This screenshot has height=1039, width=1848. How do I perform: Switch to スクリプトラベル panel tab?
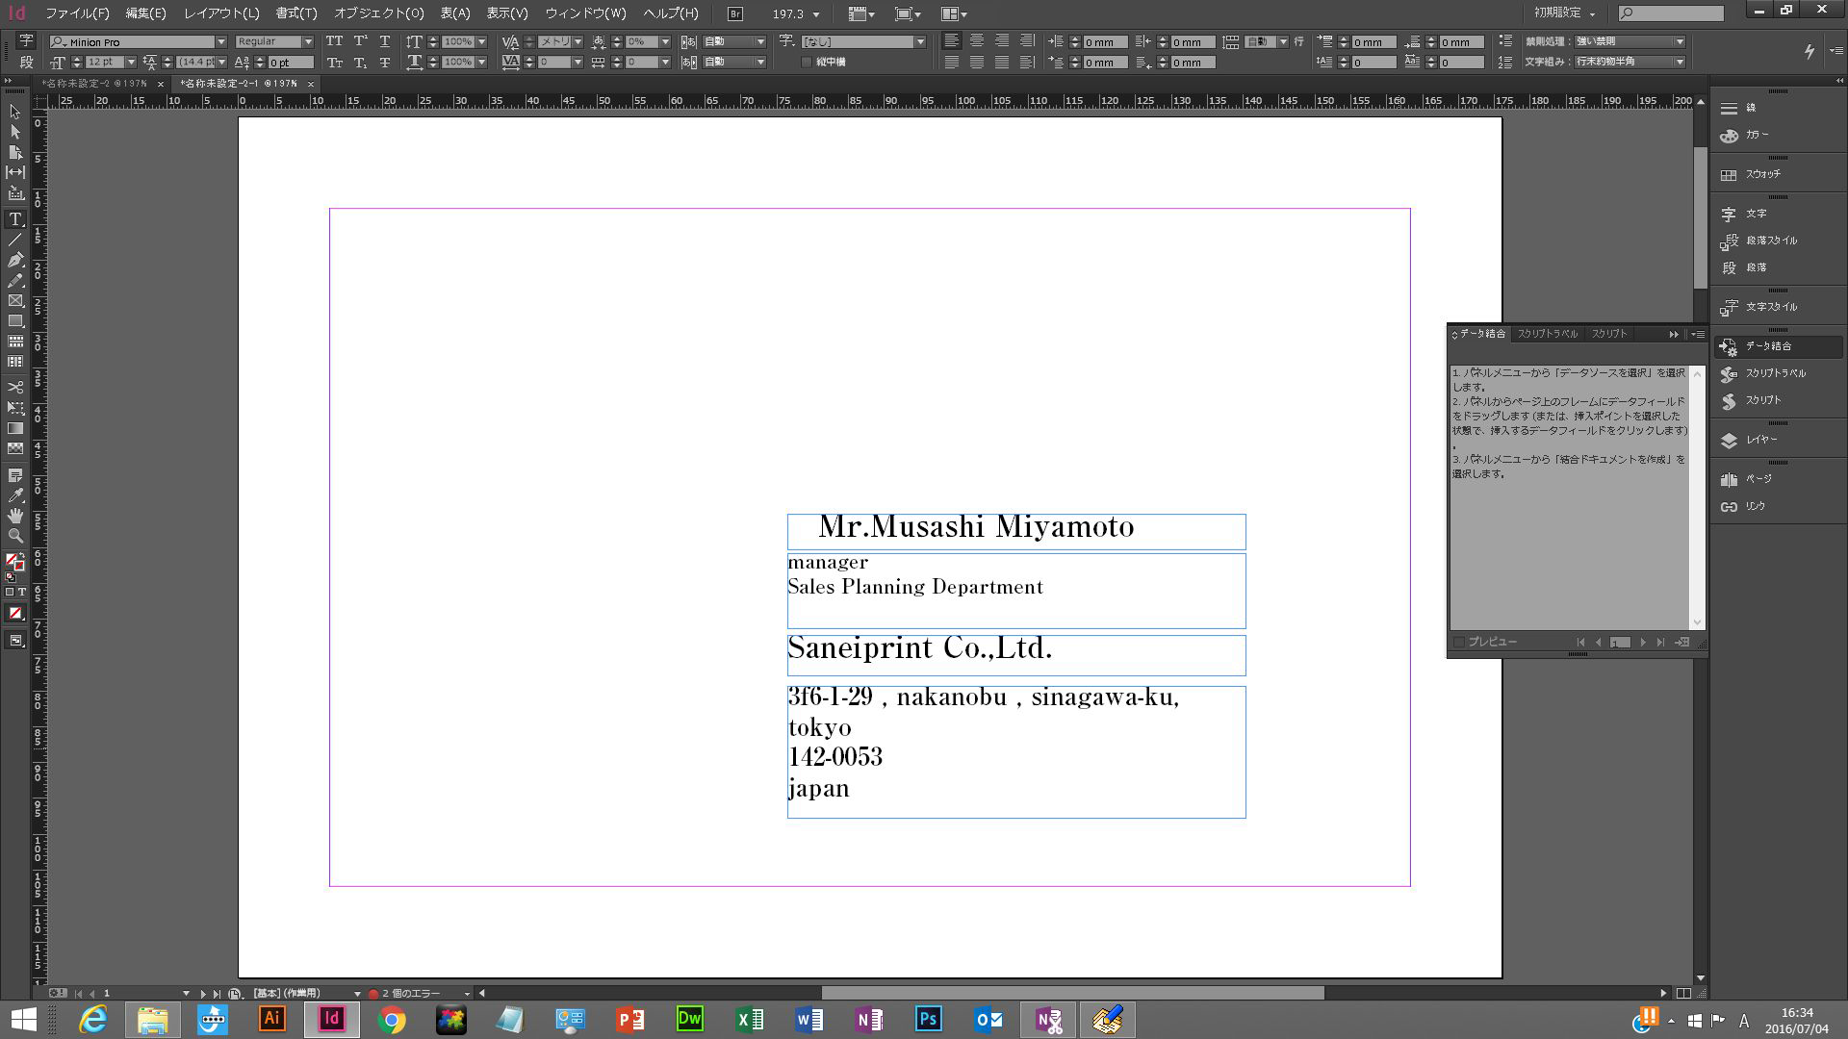pos(1548,334)
